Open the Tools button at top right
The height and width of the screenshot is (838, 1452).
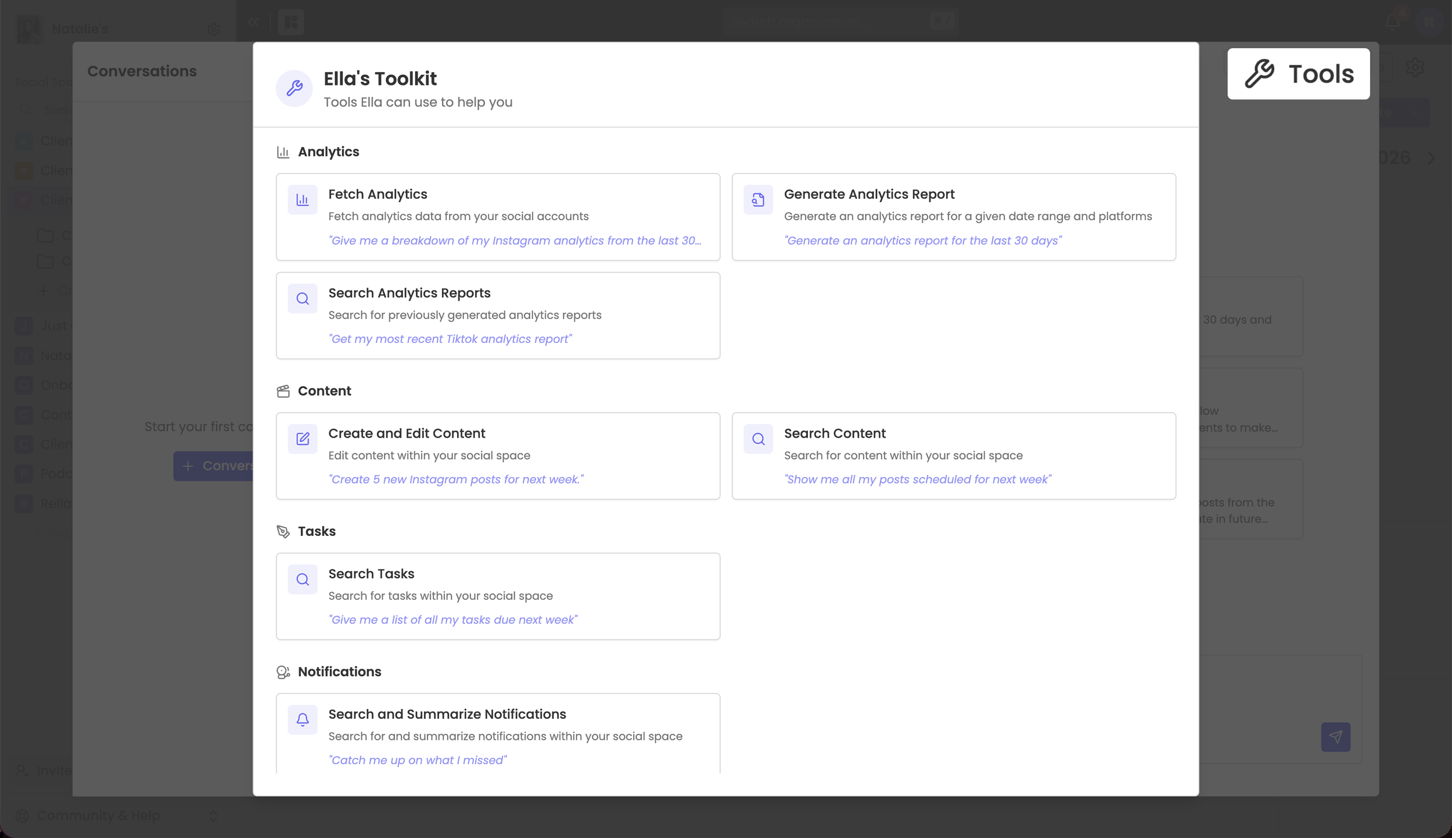(1298, 74)
